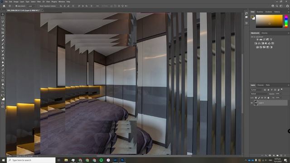Open the blend mode Normal dropdown

pyautogui.click(x=259, y=94)
